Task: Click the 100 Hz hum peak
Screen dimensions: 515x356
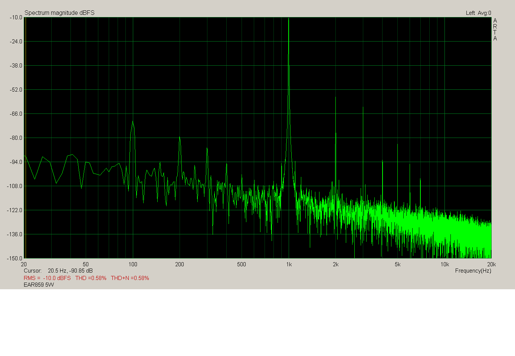Action: pyautogui.click(x=132, y=122)
